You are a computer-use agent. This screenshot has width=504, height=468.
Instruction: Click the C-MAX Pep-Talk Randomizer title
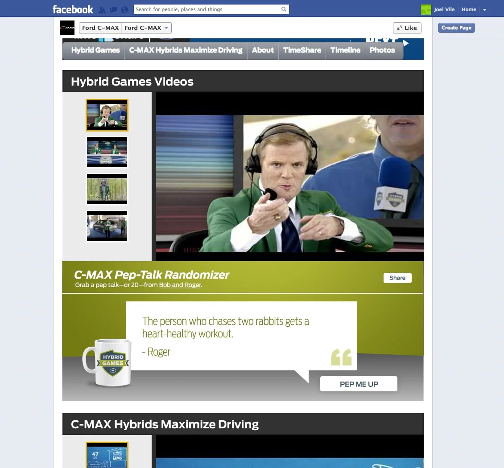point(151,275)
